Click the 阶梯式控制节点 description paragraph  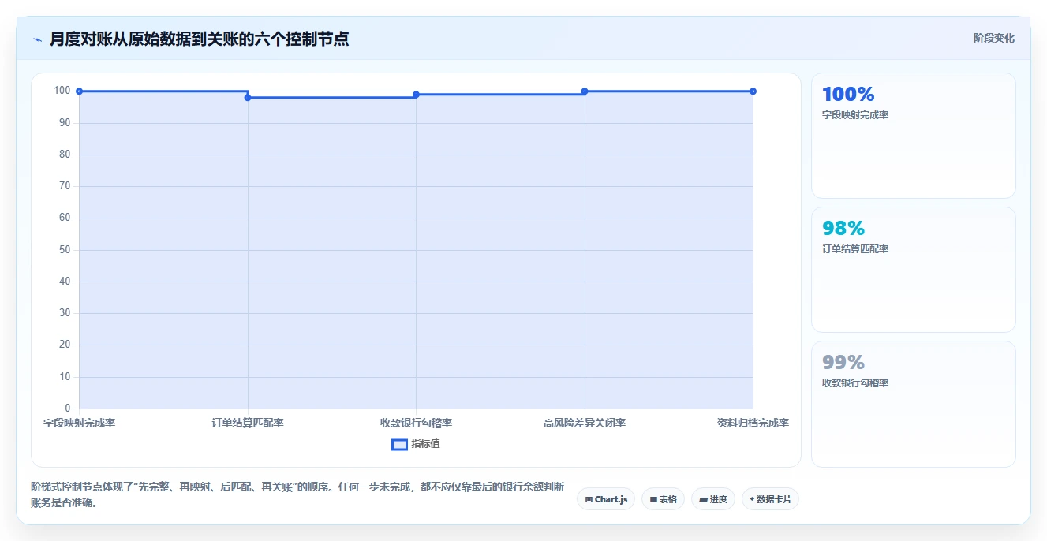(x=297, y=495)
